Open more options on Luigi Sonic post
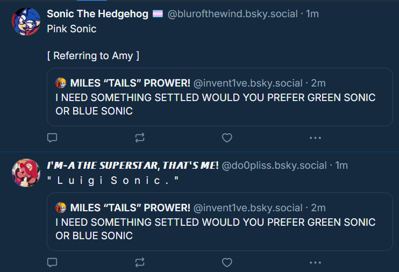This screenshot has height=272, width=399. click(315, 262)
